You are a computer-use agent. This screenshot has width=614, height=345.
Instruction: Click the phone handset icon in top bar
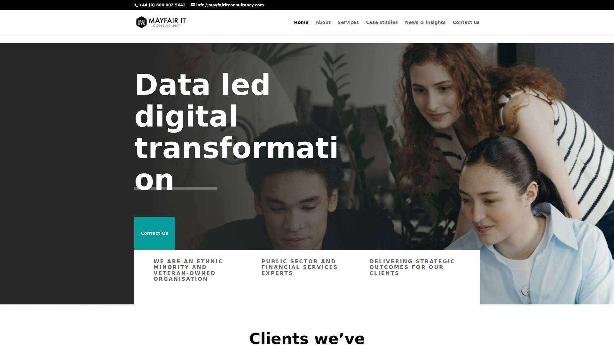tap(136, 5)
